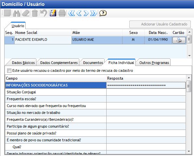Go to next record arrow

86,13
